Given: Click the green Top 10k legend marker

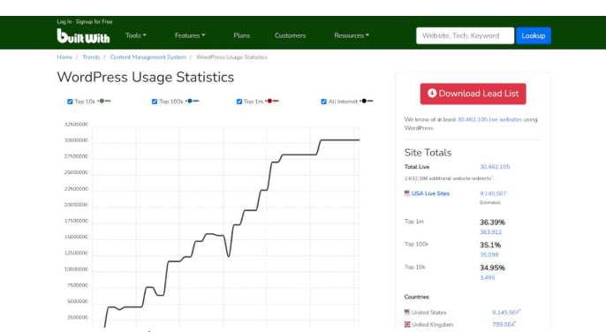Looking at the screenshot, I should [104, 102].
